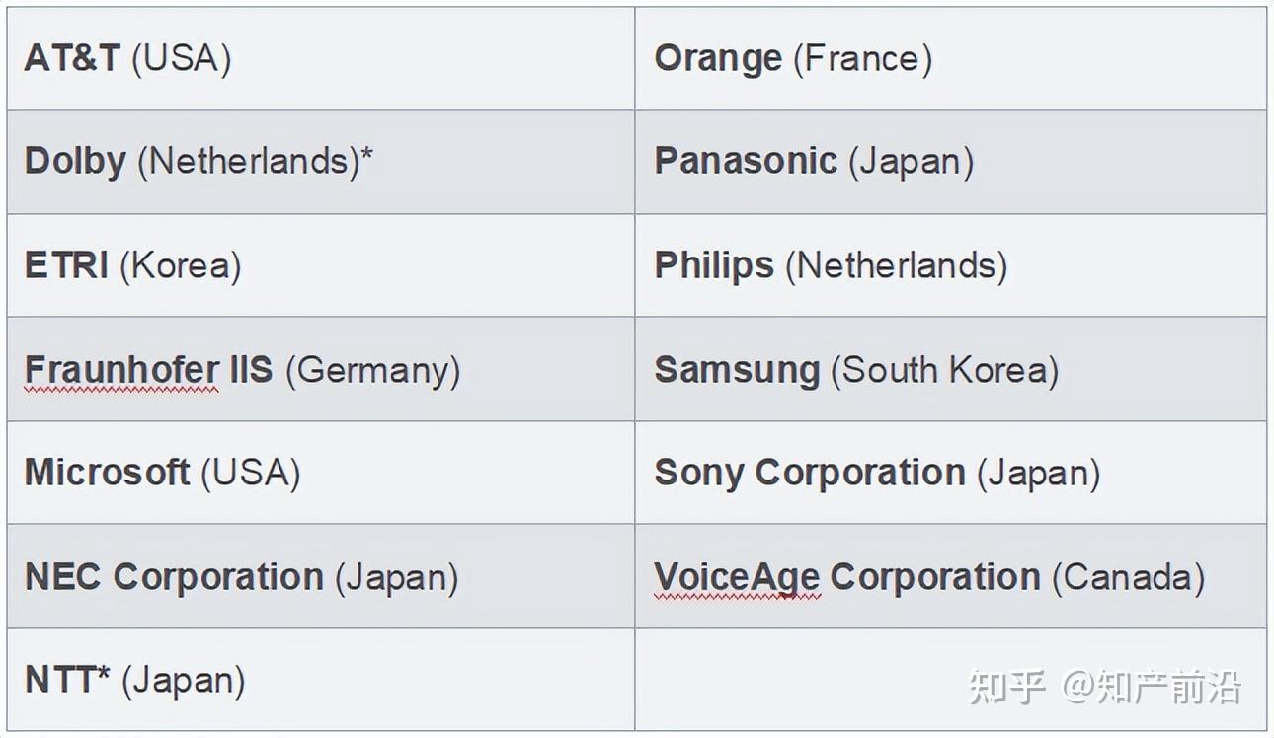The image size is (1274, 738).
Task: Select the NTT* (Japan) cell
Action: (320, 680)
